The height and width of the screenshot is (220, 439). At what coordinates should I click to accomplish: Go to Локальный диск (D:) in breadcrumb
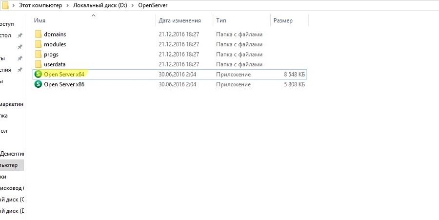(100, 5)
